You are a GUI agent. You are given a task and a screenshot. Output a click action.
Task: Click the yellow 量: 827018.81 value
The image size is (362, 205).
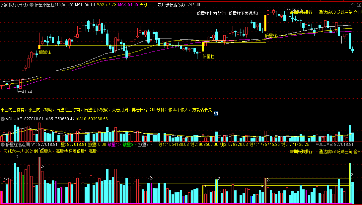tap(73, 145)
